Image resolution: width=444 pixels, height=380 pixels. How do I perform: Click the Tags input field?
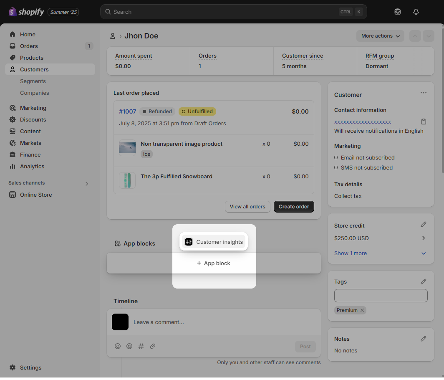tap(381, 296)
